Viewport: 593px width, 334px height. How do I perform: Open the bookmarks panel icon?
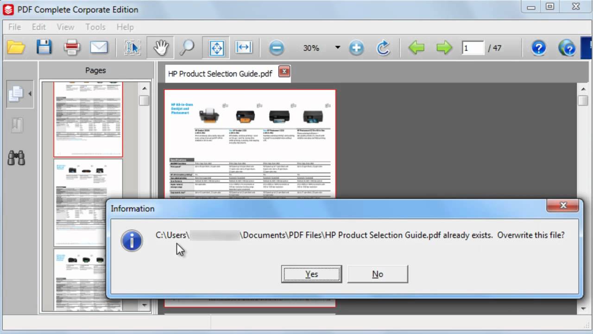(x=17, y=125)
